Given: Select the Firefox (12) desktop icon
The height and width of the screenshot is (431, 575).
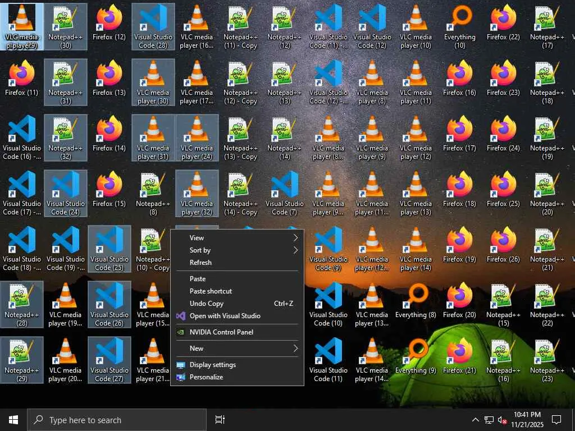Looking at the screenshot, I should click(x=109, y=22).
